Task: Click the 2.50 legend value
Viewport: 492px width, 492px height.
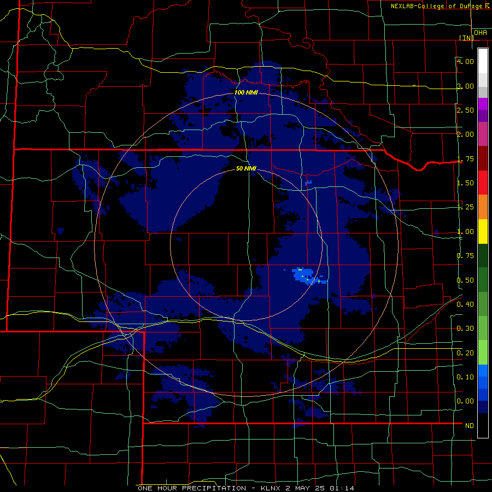Action: click(x=465, y=110)
